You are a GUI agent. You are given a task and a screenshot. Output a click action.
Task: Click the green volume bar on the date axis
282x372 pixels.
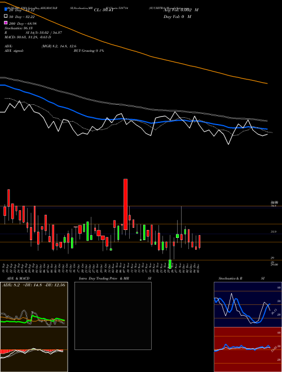coord(170,264)
